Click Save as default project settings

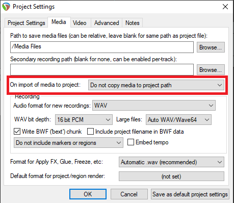[190, 194]
